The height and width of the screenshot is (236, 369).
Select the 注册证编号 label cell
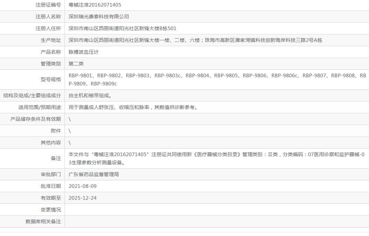click(x=48, y=5)
